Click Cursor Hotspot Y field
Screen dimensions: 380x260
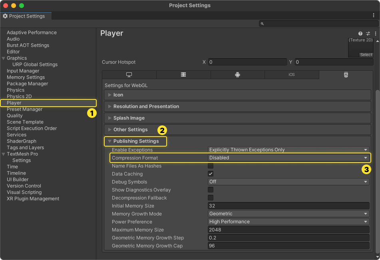(334, 62)
